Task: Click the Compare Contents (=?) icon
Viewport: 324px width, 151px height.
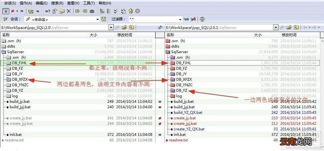Action: [x=48, y=11]
